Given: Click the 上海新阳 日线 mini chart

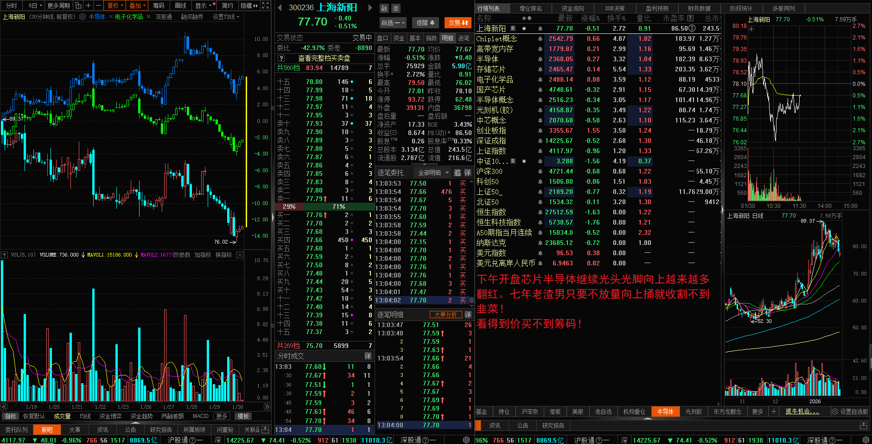Looking at the screenshot, I should (x=796, y=309).
